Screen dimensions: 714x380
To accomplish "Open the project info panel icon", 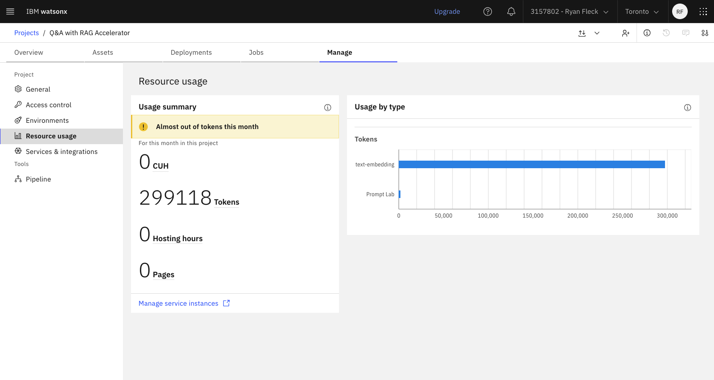I will tap(647, 33).
